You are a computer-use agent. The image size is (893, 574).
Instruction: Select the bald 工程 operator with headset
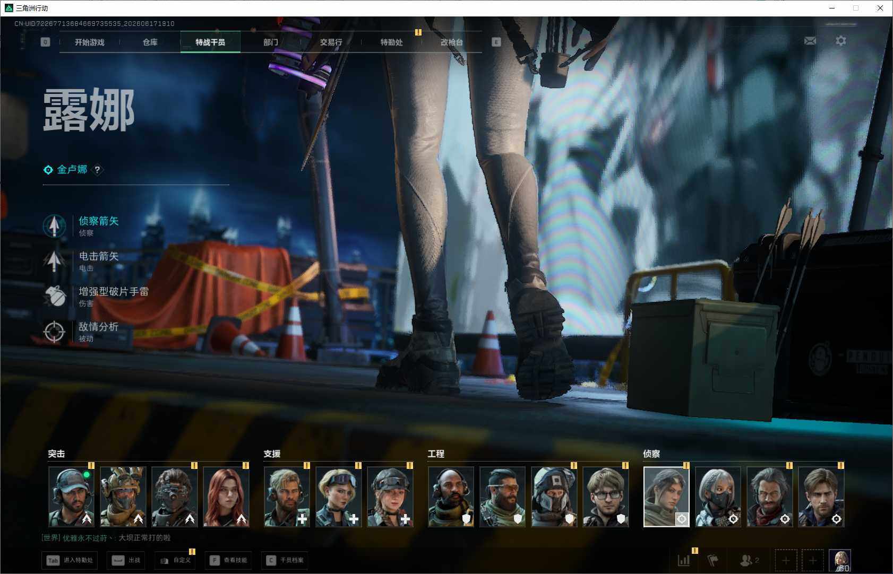(451, 497)
